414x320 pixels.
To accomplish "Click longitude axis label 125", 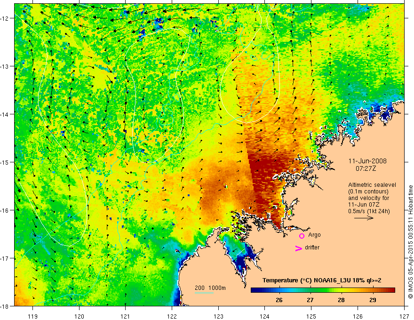I will point(311,316).
